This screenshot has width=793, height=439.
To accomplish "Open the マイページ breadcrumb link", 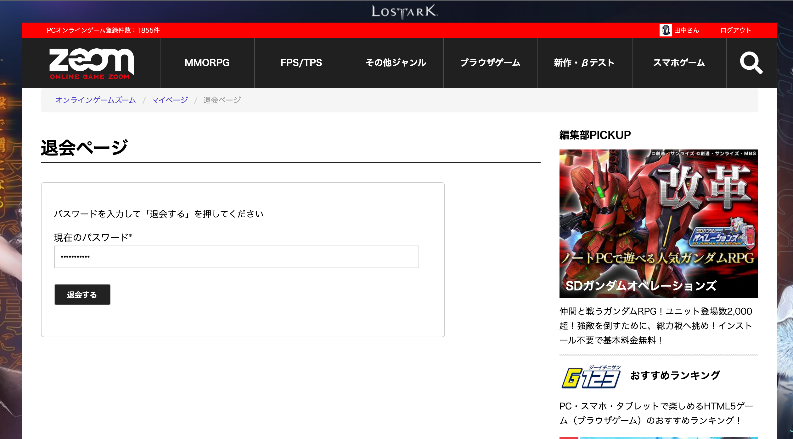I will coord(170,100).
